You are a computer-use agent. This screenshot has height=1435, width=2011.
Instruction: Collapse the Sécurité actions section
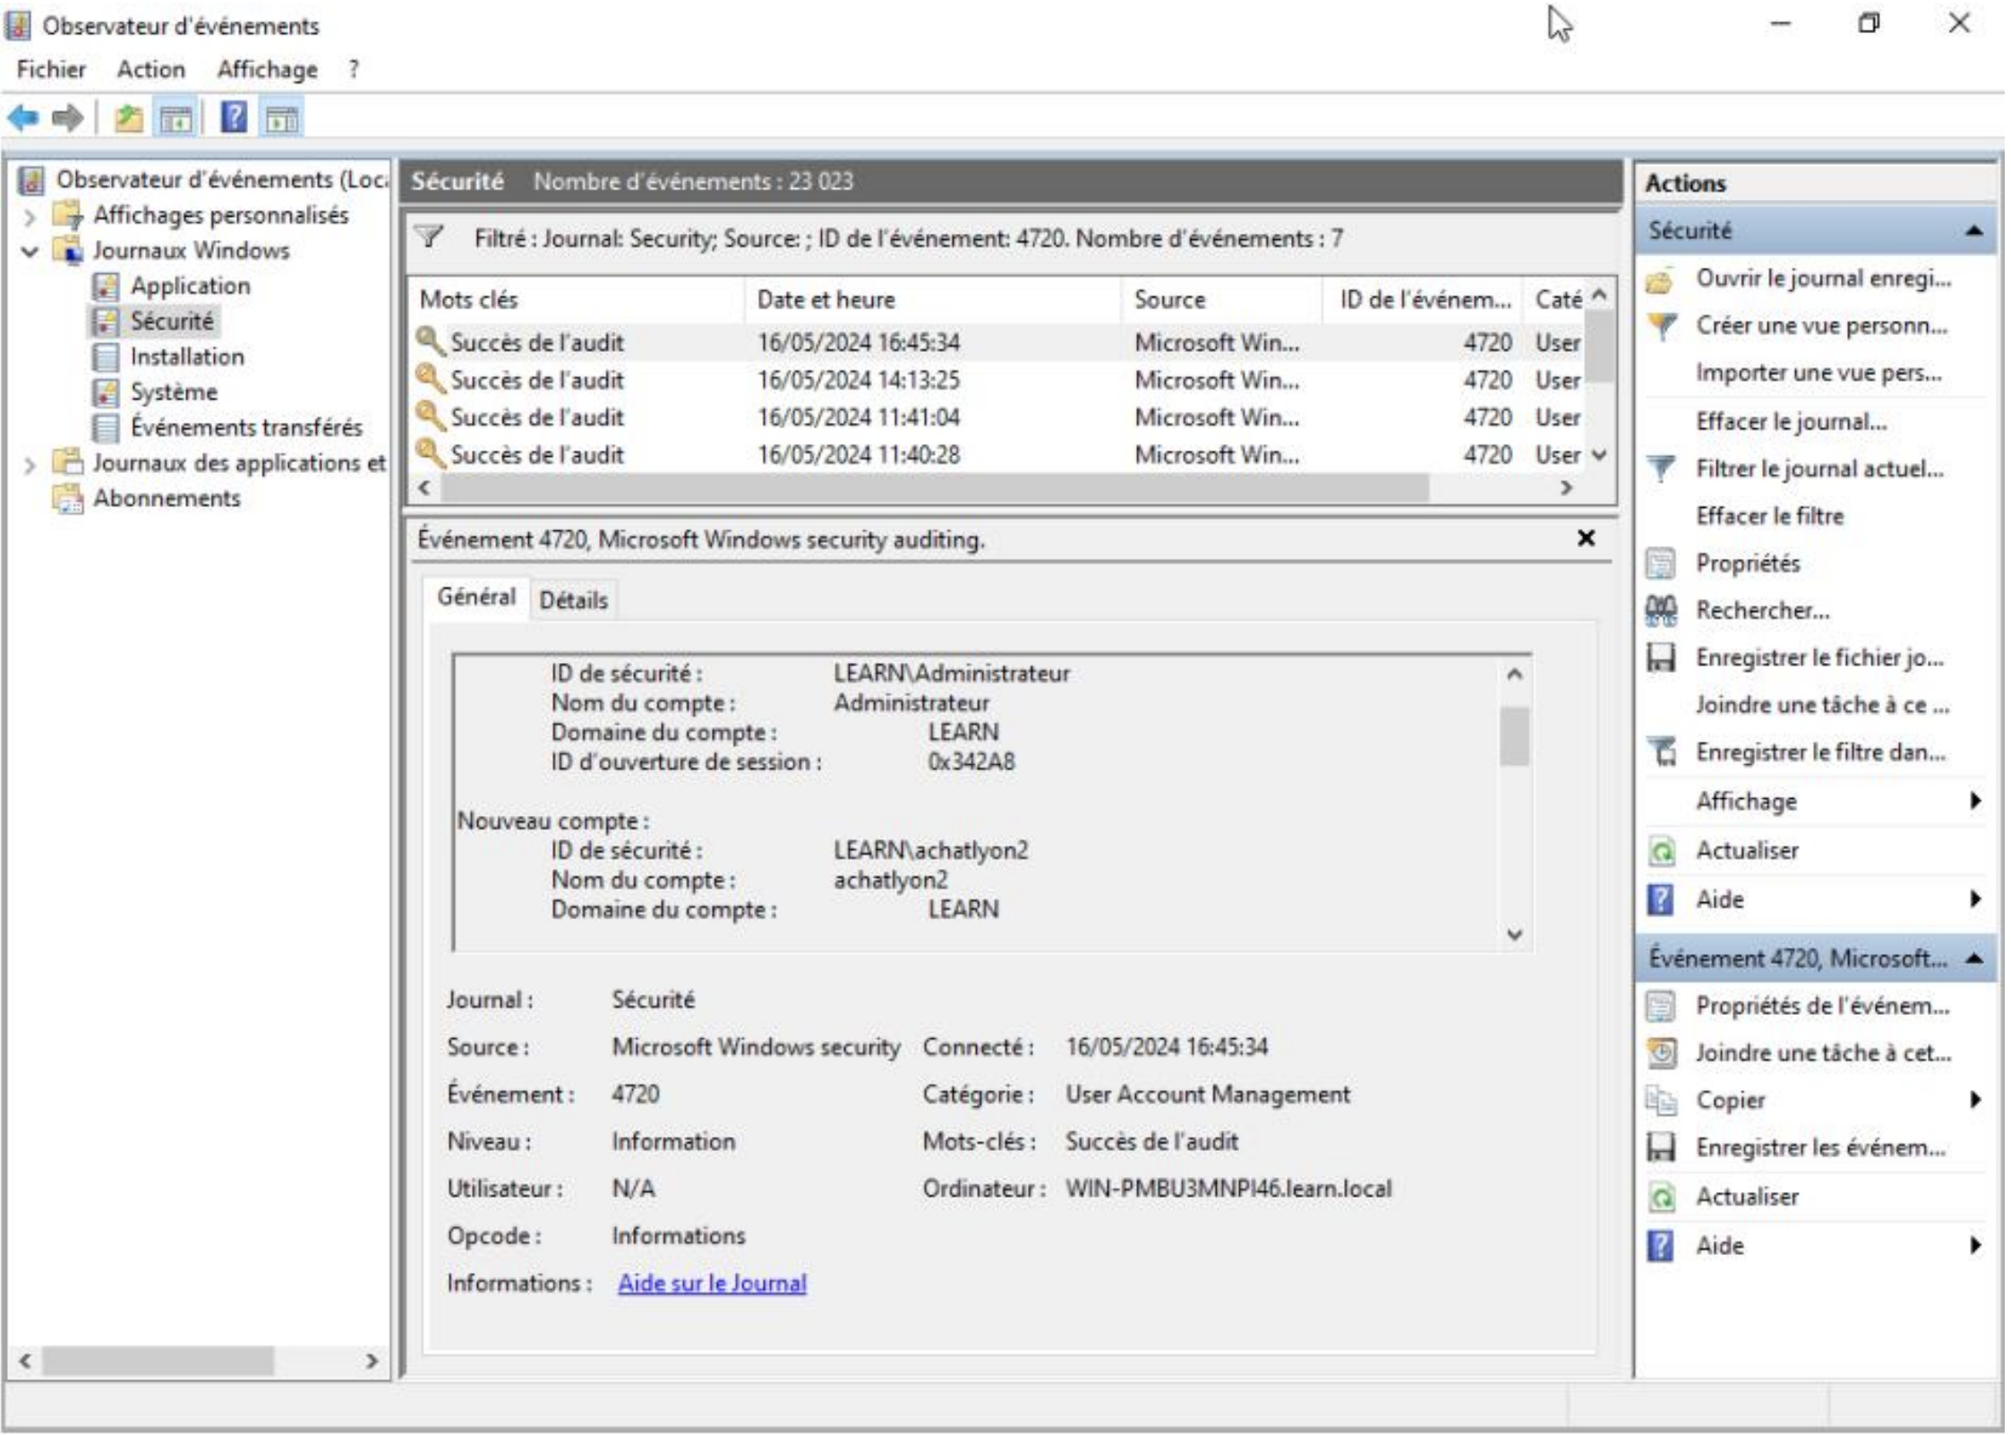tap(1974, 231)
